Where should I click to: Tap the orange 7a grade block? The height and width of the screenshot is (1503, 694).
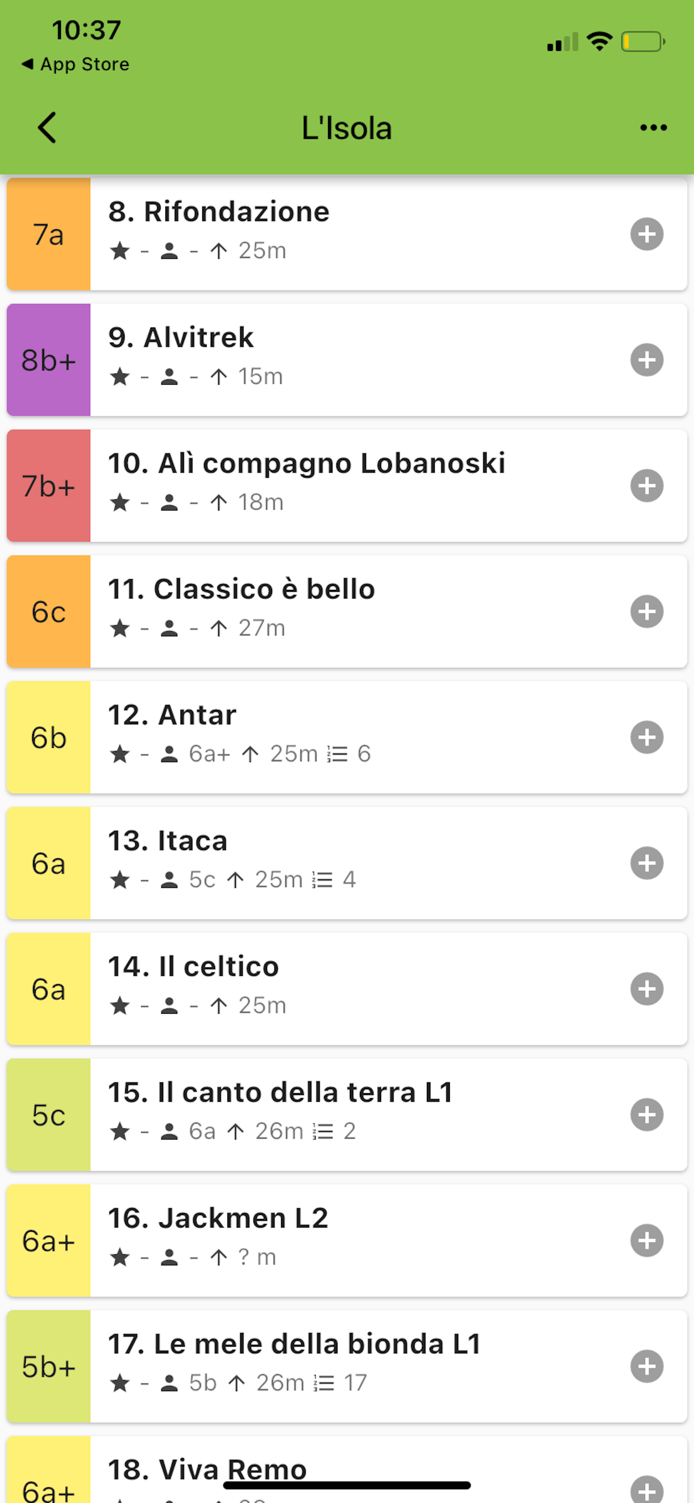click(x=49, y=234)
